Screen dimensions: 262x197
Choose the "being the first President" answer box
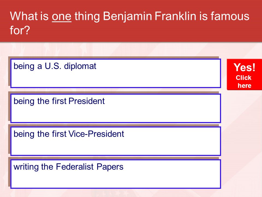click(116, 108)
